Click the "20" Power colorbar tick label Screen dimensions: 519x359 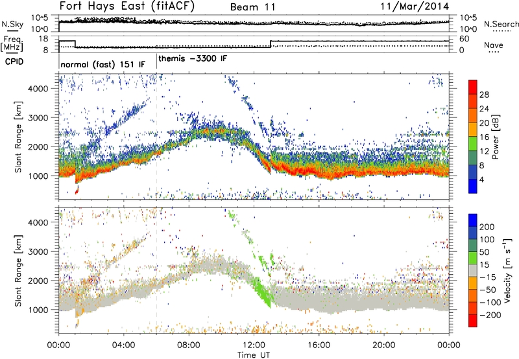coord(484,123)
